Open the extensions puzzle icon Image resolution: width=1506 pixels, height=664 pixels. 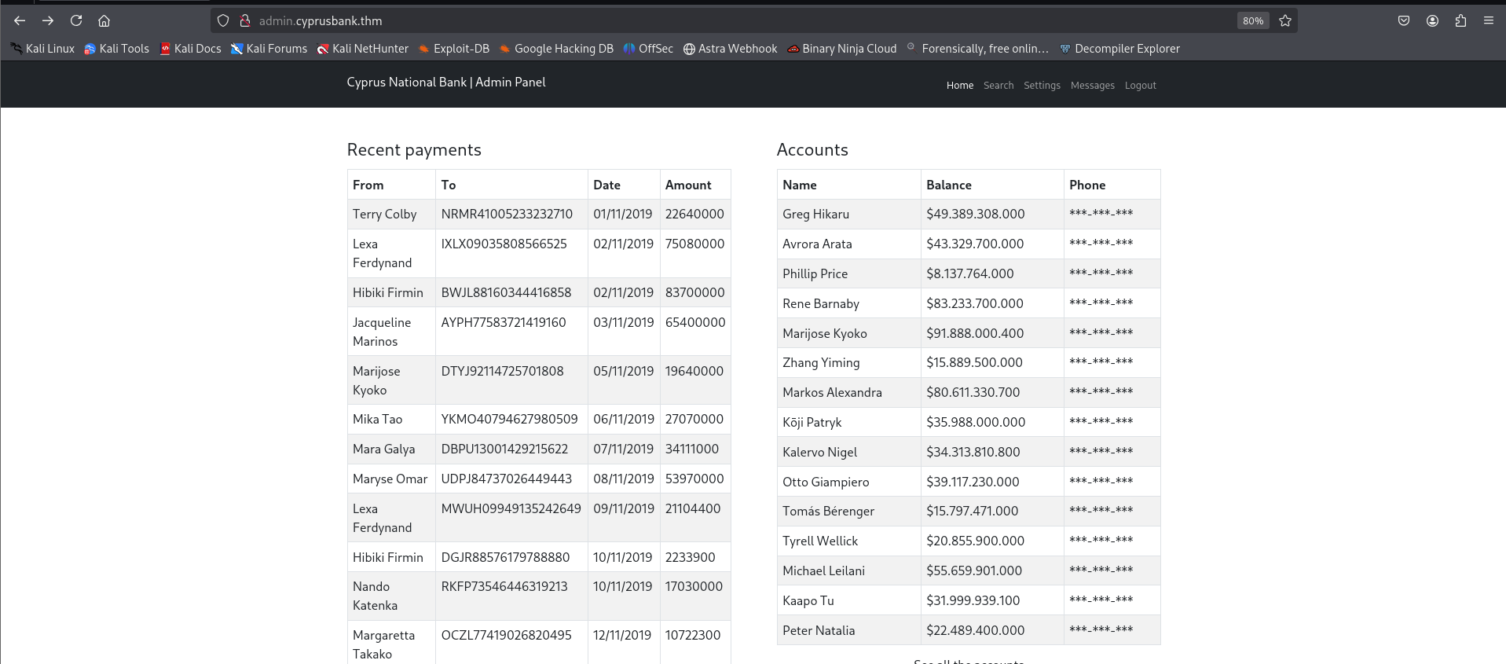1460,21
